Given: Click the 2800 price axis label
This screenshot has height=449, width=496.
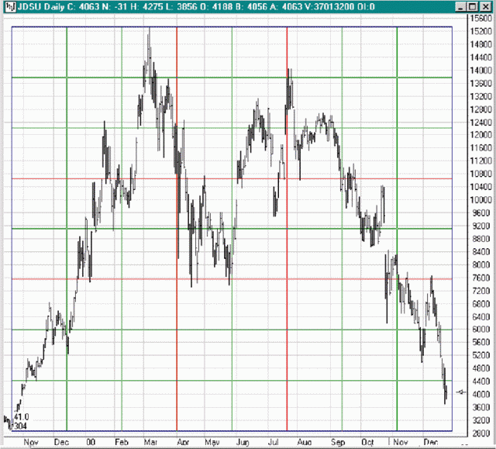Looking at the screenshot, I should click(x=479, y=433).
